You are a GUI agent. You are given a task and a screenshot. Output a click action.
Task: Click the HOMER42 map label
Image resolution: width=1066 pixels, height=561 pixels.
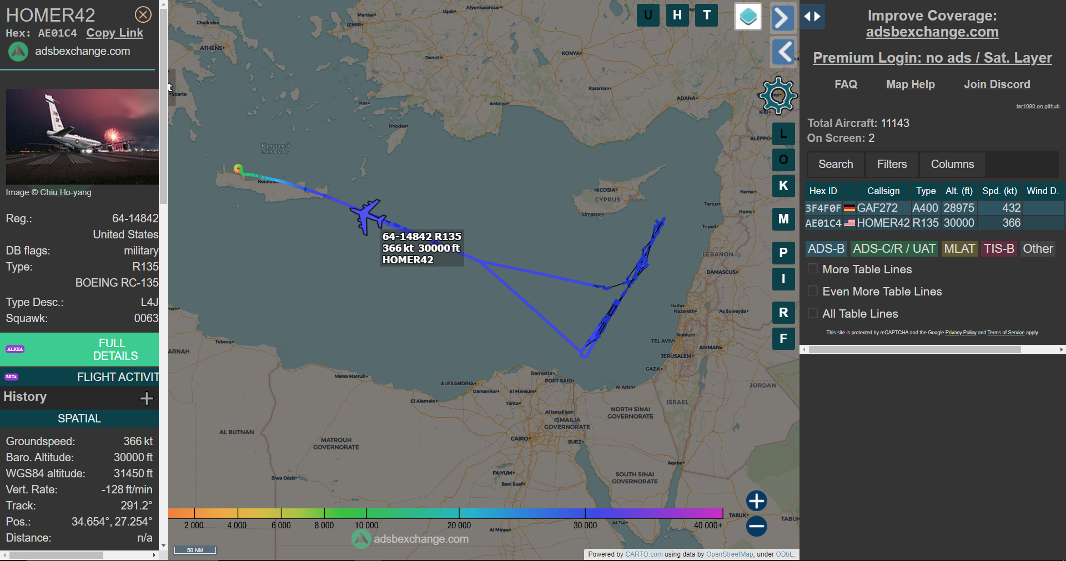pyautogui.click(x=421, y=248)
